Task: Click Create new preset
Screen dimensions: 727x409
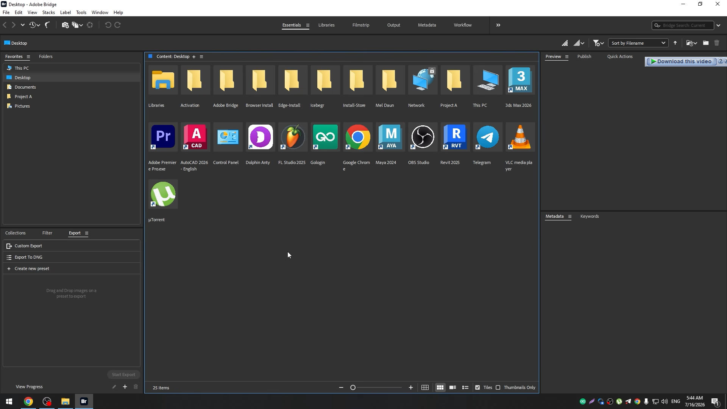Action: point(71,269)
